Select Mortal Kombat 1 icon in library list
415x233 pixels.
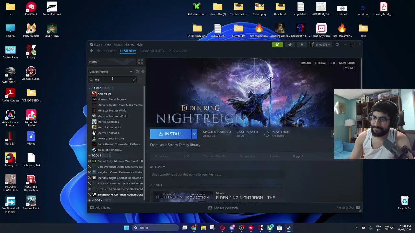94,122
